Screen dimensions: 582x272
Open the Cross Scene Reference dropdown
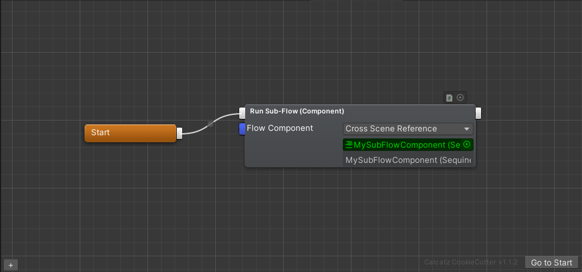click(x=408, y=129)
